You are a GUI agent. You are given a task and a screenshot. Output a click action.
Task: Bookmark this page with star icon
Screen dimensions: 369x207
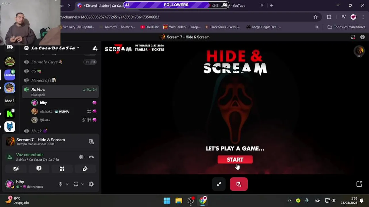click(316, 17)
